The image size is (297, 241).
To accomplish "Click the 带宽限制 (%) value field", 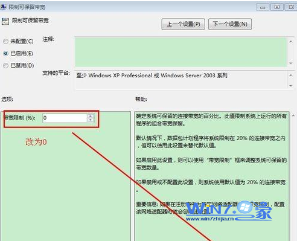I will tap(65, 118).
